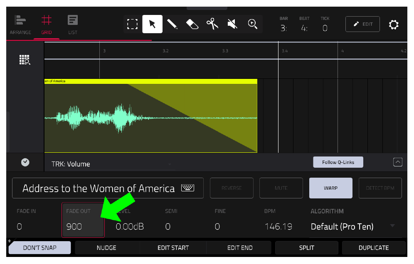
Task: Open the grid zoom settings icon
Action: click(25, 60)
